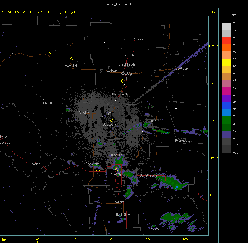Screen dimensions: 248x243
Task: Click the asterisk marker above Limestone
Action: pyautogui.click(x=44, y=100)
